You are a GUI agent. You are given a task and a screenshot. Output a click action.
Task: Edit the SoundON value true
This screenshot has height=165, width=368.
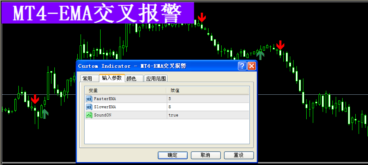click(x=208, y=115)
